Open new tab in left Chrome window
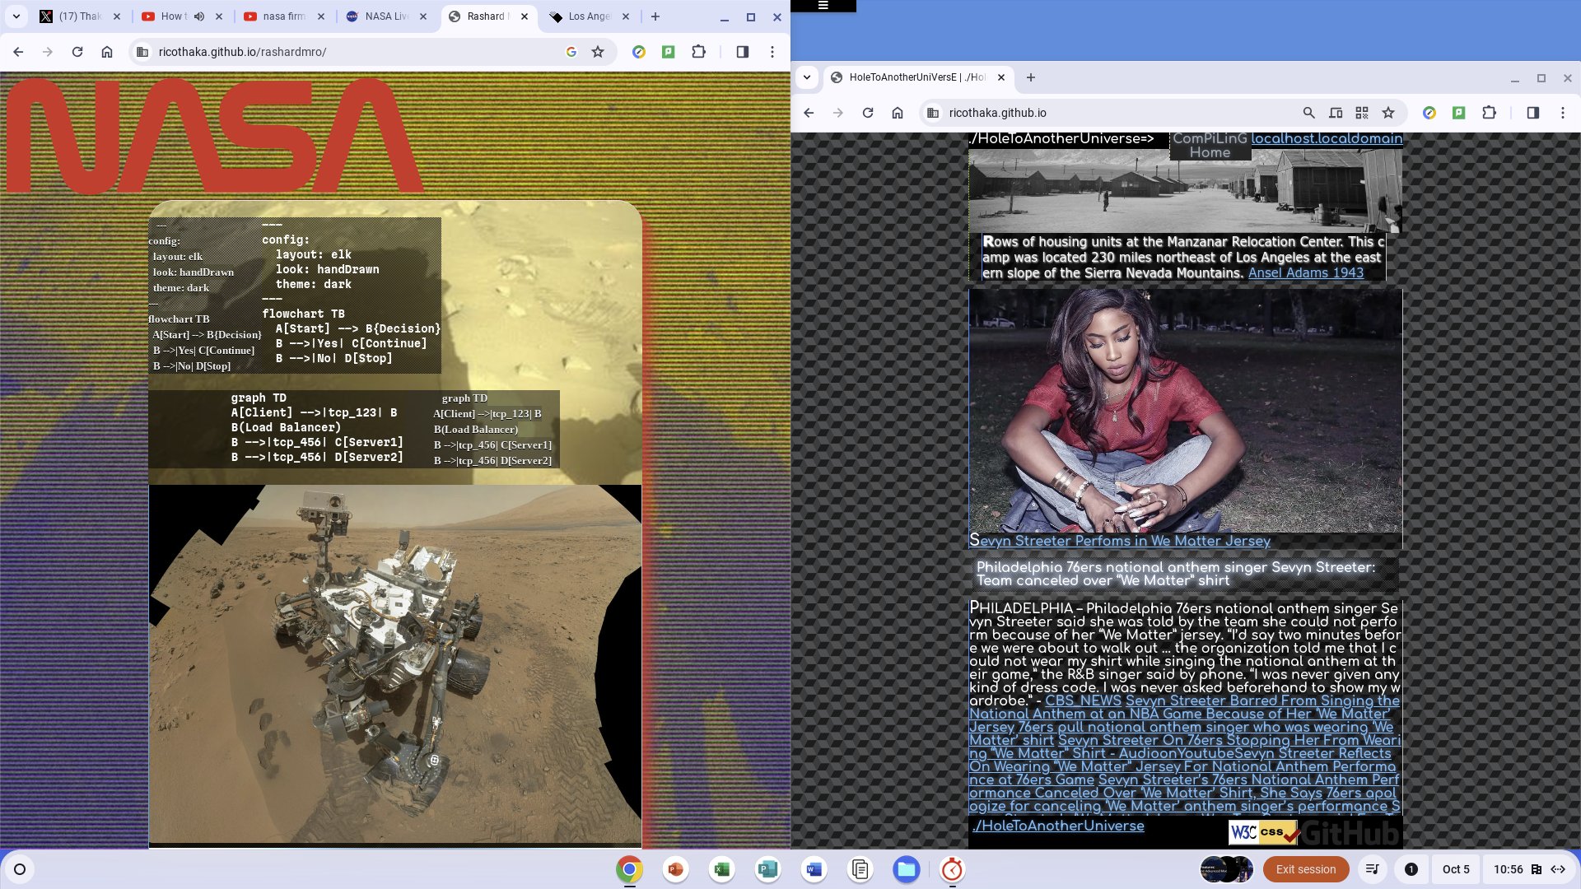 (655, 16)
